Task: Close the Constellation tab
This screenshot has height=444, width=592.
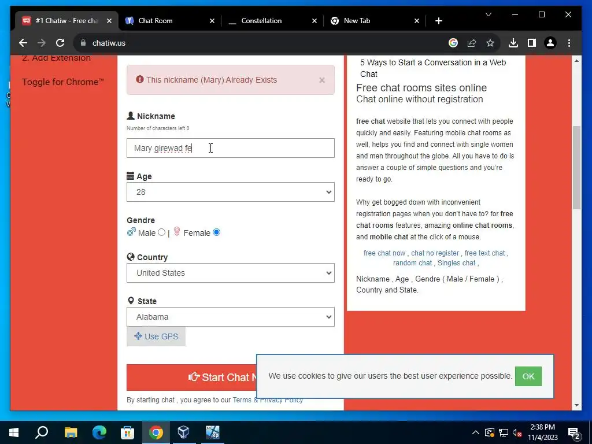Action: [314, 21]
